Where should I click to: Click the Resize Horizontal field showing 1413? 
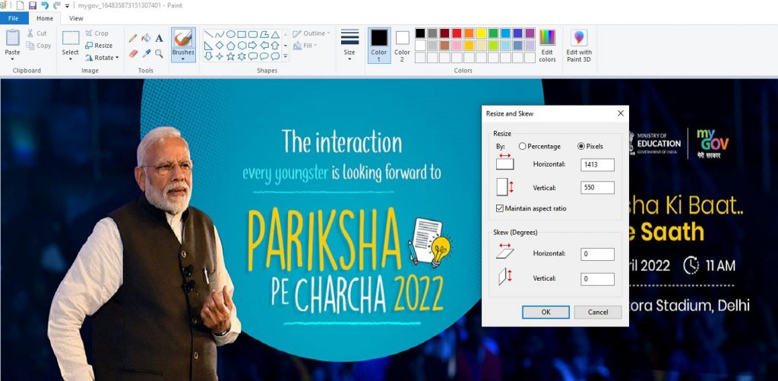597,165
